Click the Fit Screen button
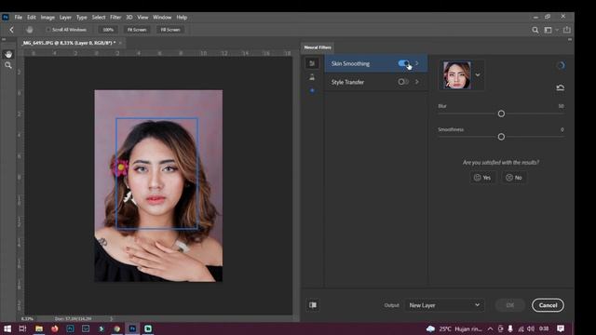 point(137,30)
